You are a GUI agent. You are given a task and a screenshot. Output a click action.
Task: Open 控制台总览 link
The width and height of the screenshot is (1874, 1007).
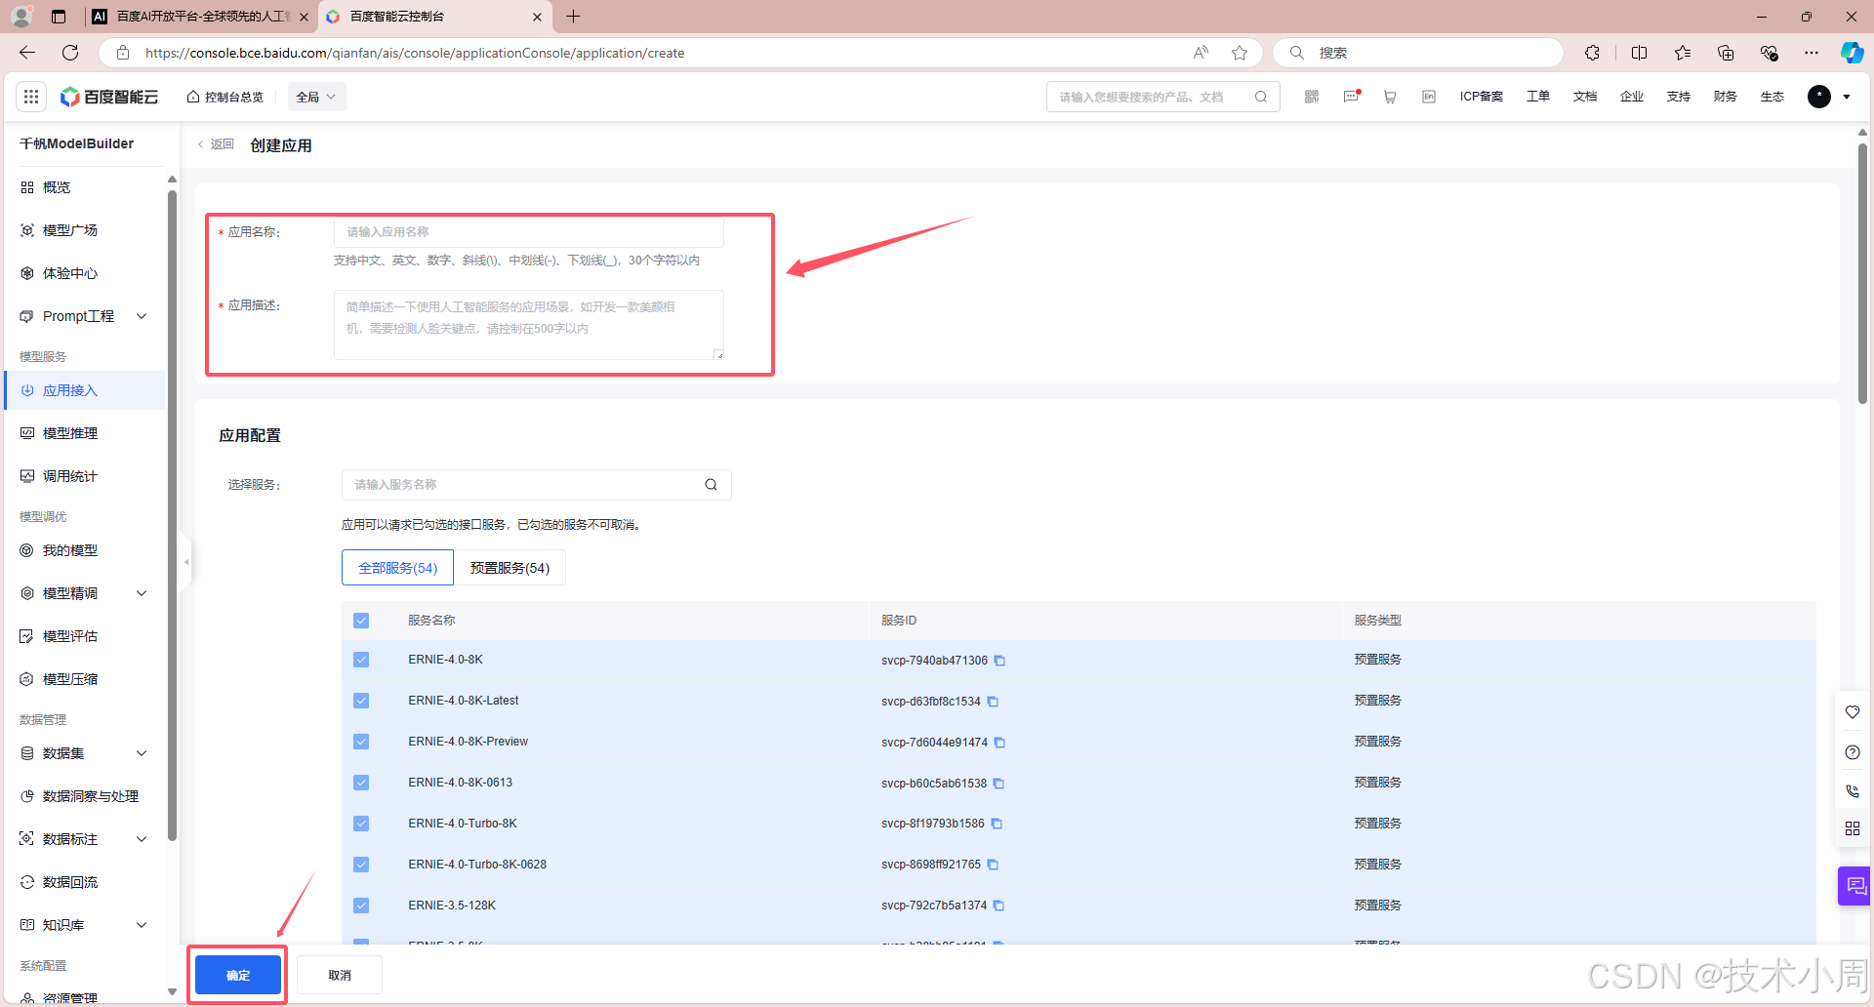pyautogui.click(x=225, y=97)
